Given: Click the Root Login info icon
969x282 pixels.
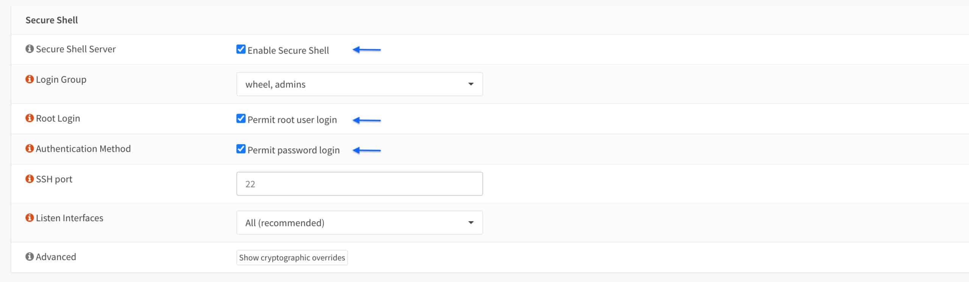Looking at the screenshot, I should coord(30,118).
